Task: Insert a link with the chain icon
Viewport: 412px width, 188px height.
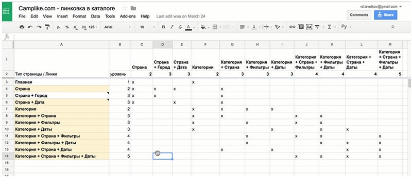Action: point(292,27)
